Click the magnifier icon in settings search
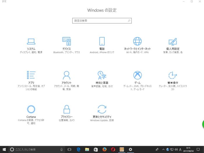The width and height of the screenshot is (204, 153). point(129,21)
